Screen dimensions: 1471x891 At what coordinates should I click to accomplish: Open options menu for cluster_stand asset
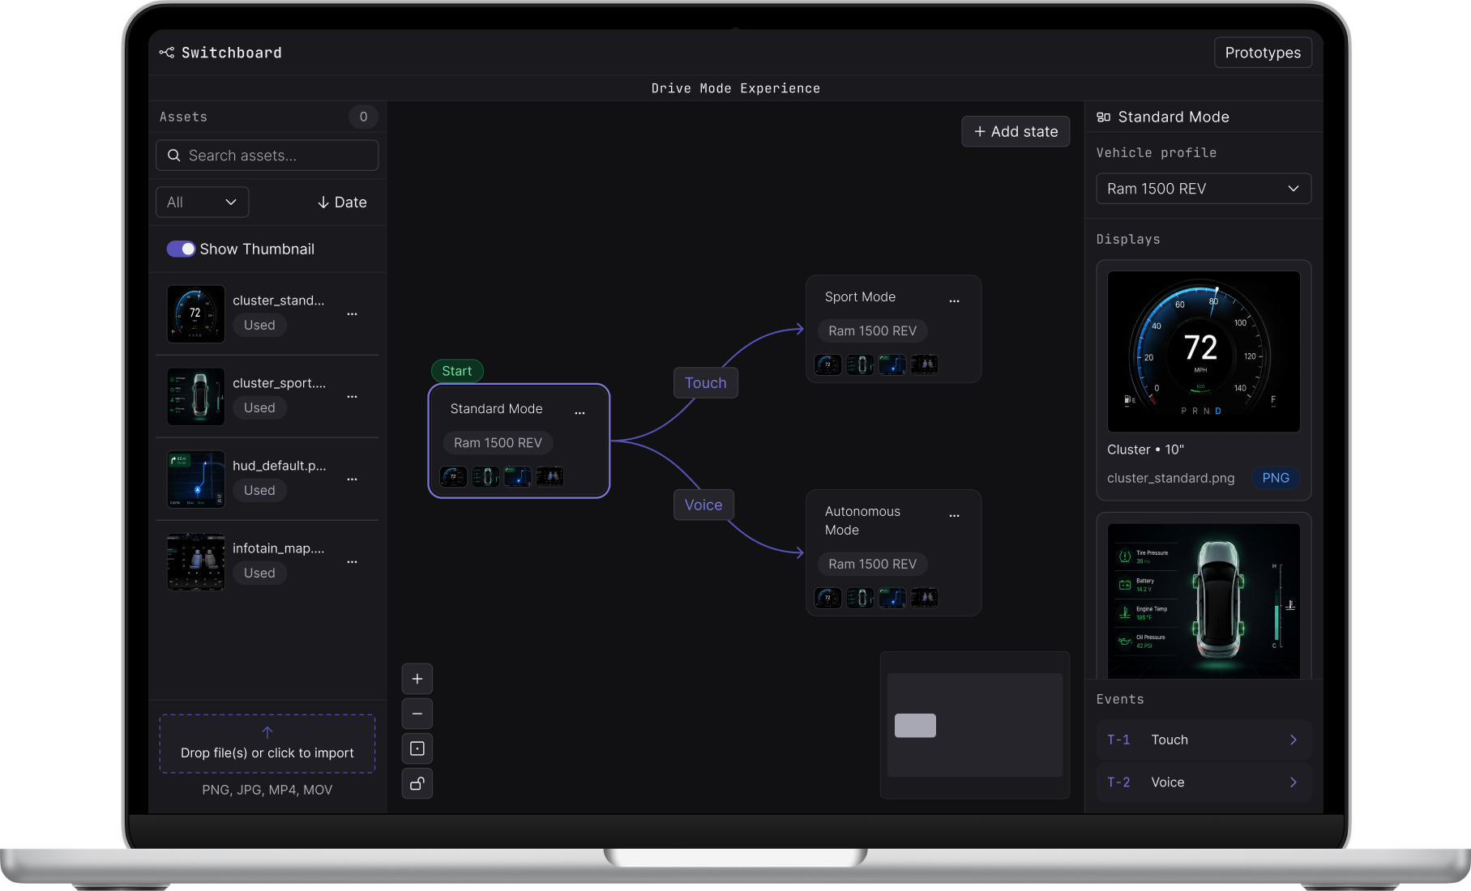(x=352, y=313)
